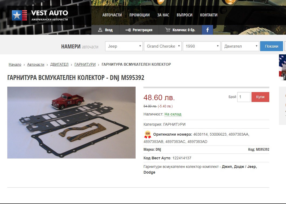The height and width of the screenshot is (204, 286).
Task: Click the key registration icon
Action: click(128, 30)
